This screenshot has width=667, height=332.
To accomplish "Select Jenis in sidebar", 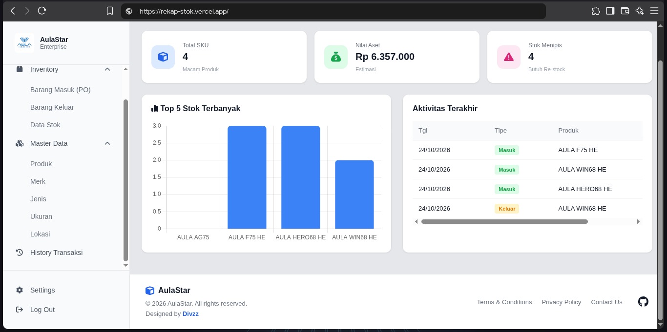I will point(38,199).
